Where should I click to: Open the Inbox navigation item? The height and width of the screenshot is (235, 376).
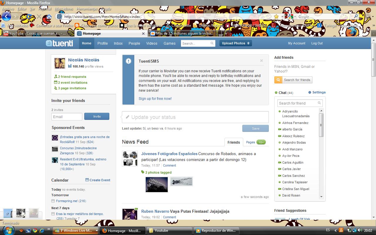click(x=118, y=43)
